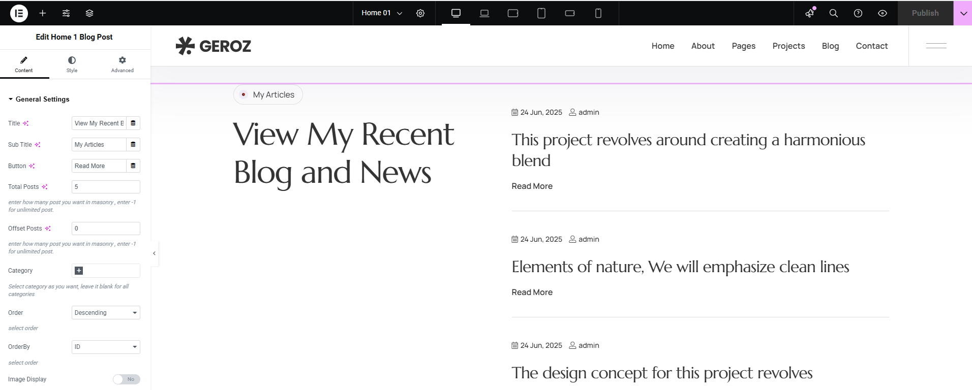Click the Projects navigation link
The height and width of the screenshot is (390, 972).
pyautogui.click(x=788, y=46)
